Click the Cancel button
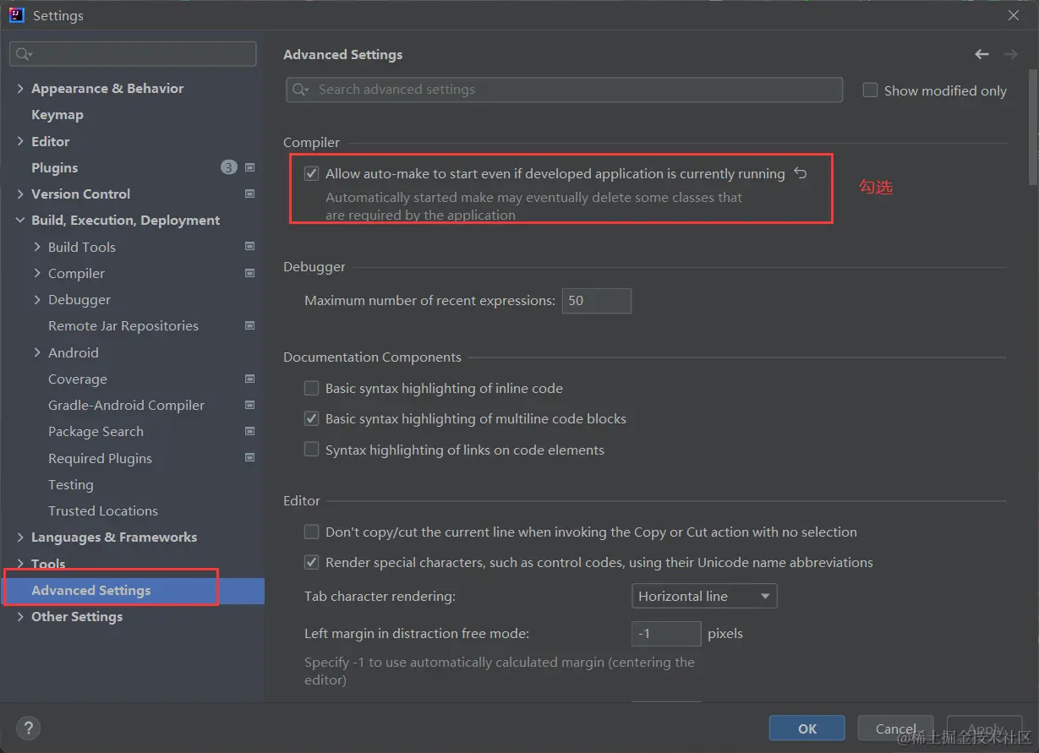 coord(896,728)
